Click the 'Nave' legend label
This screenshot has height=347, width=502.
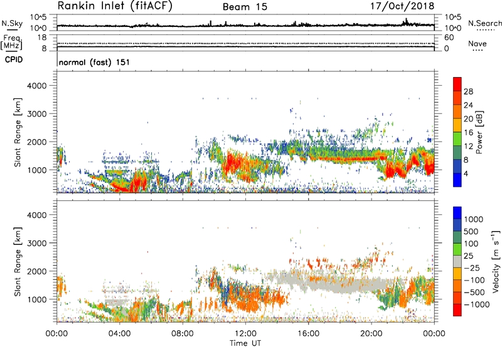[x=478, y=43]
